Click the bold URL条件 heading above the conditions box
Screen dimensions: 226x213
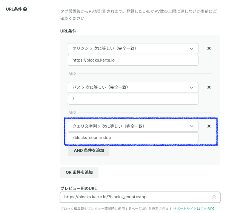pos(68,31)
